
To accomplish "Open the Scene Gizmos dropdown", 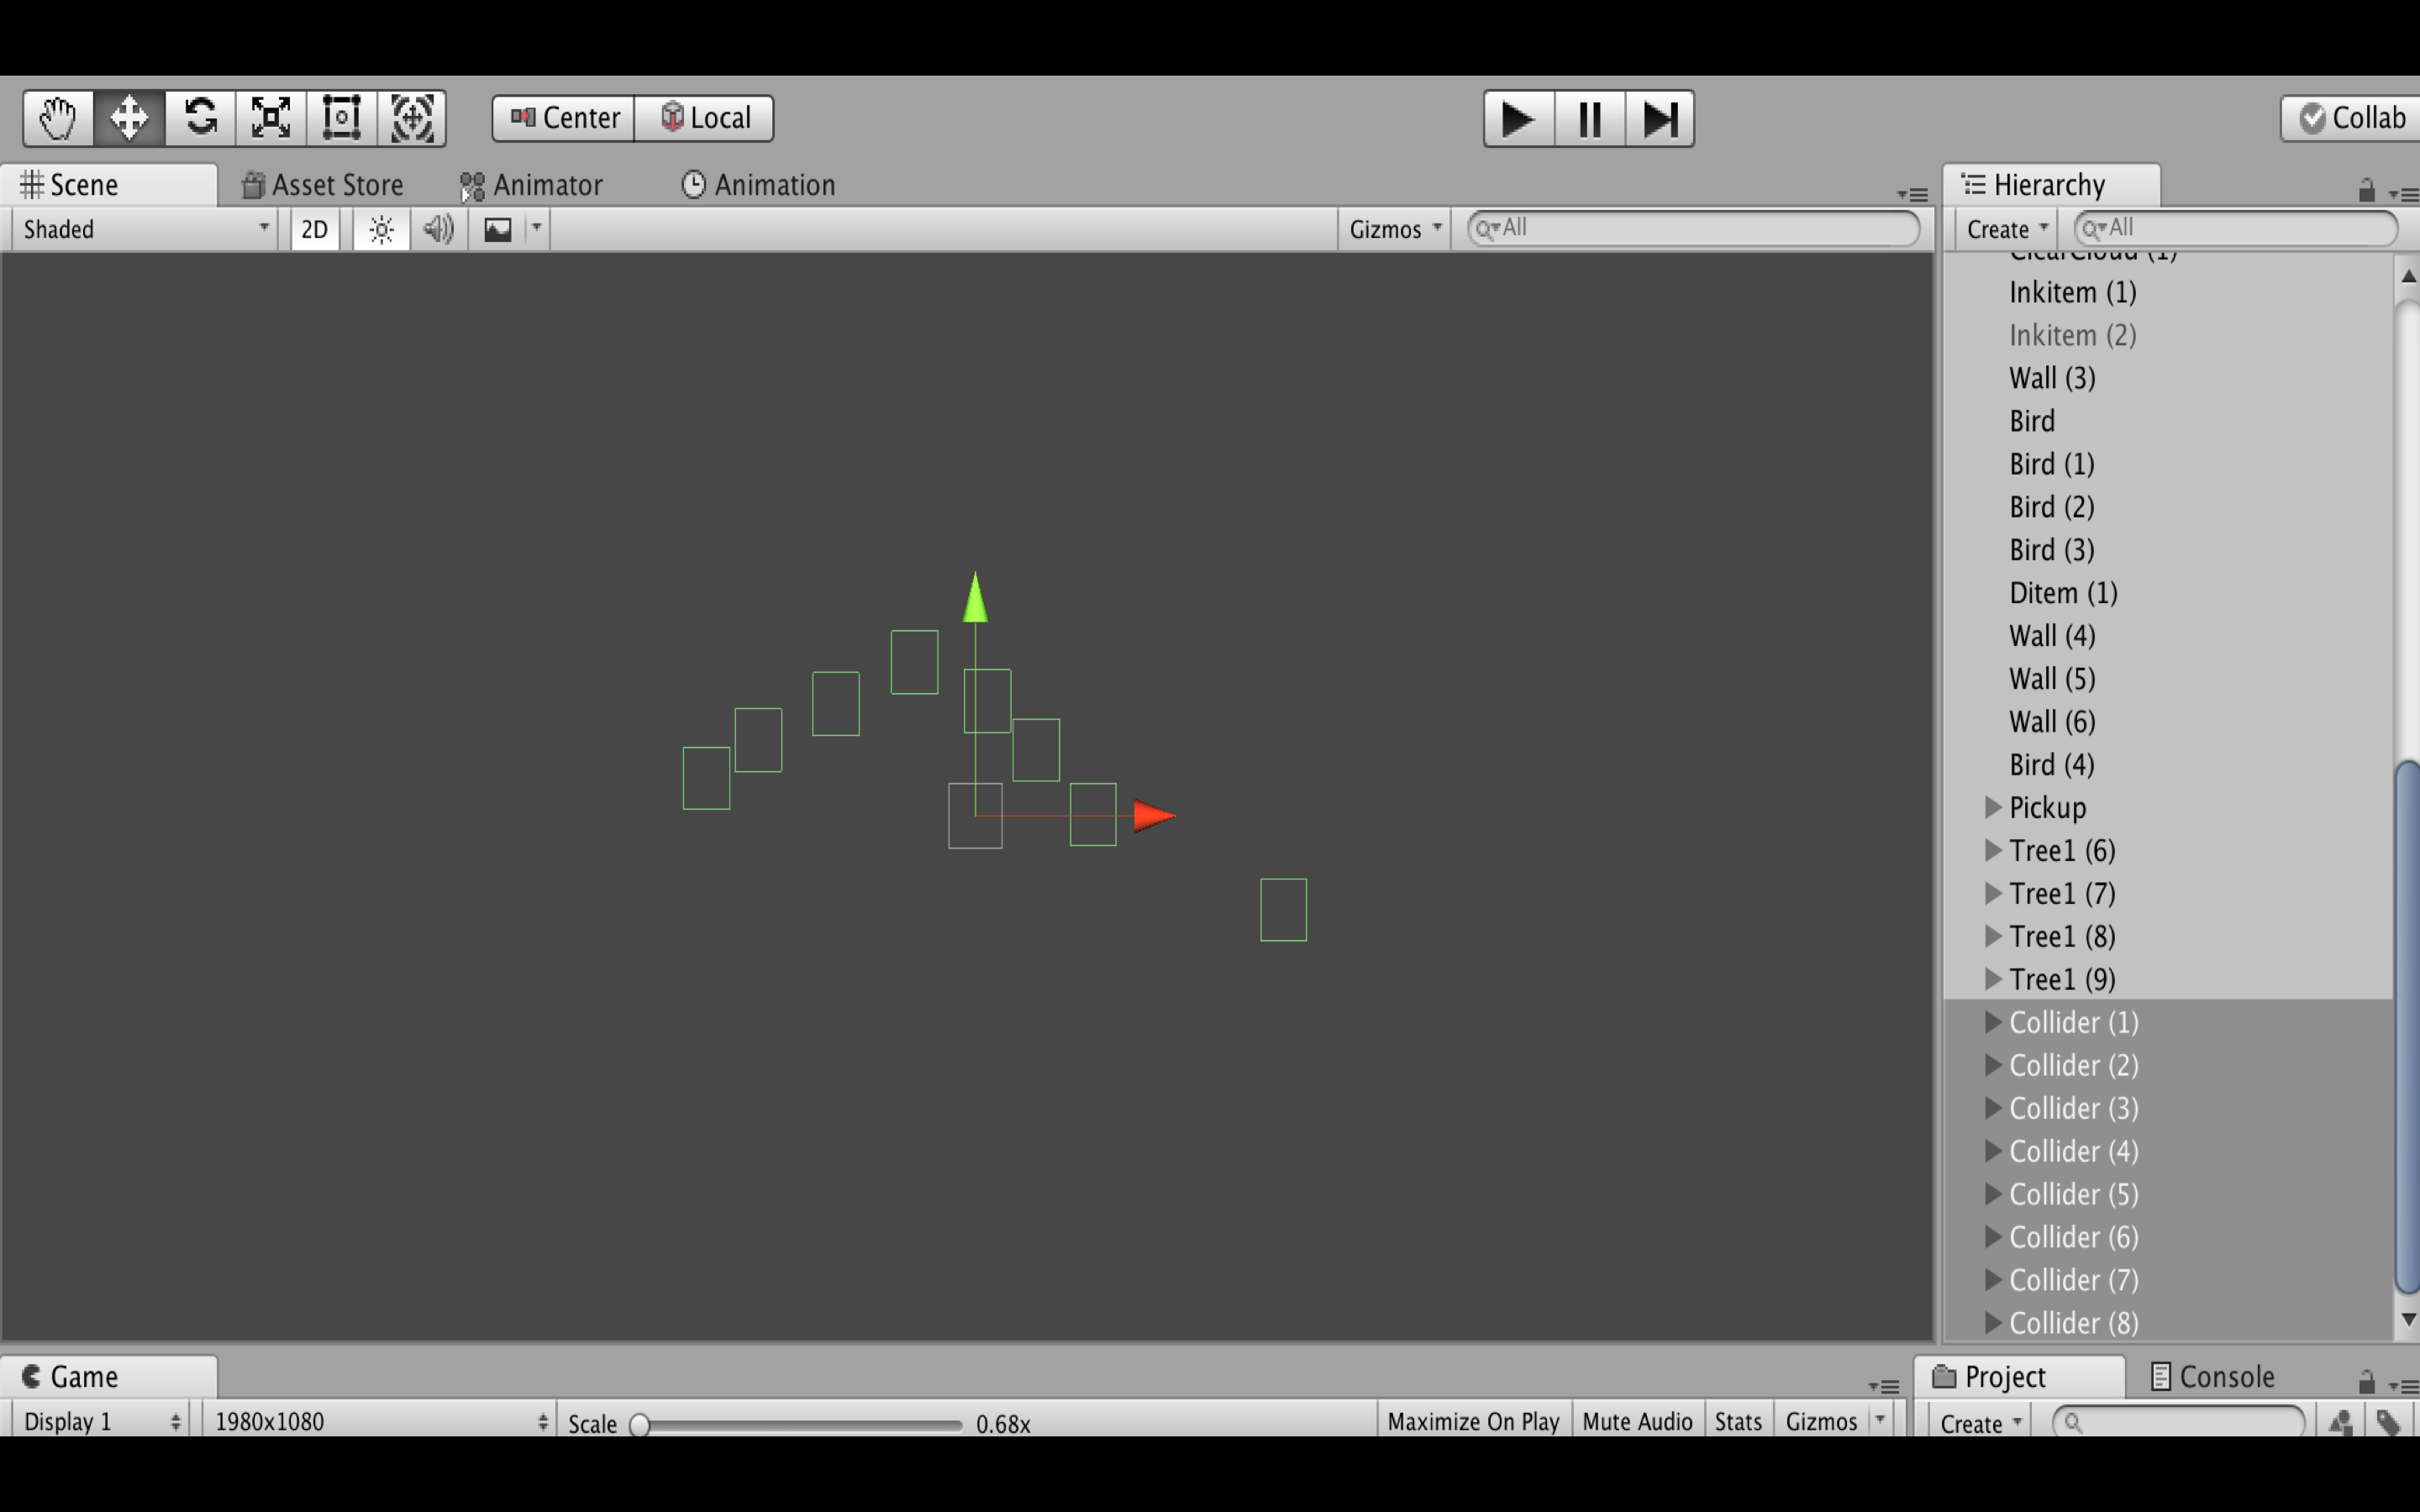I will pyautogui.click(x=1394, y=229).
